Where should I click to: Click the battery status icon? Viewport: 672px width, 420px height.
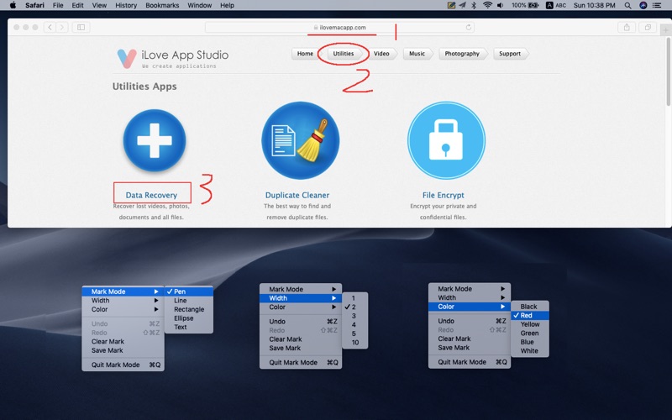coord(533,6)
